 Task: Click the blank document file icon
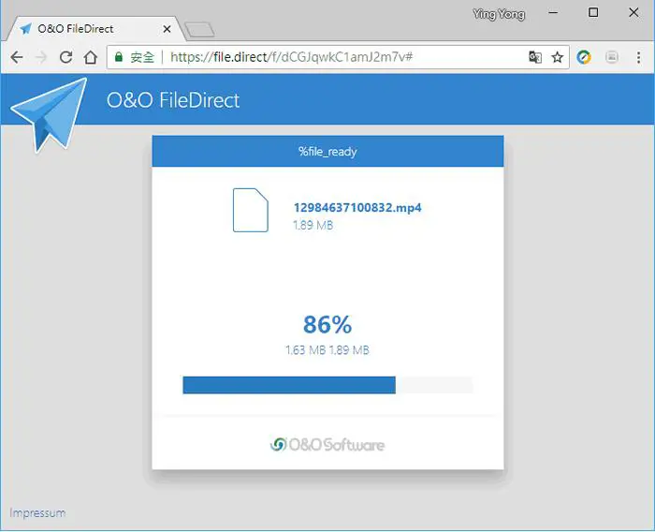click(250, 210)
